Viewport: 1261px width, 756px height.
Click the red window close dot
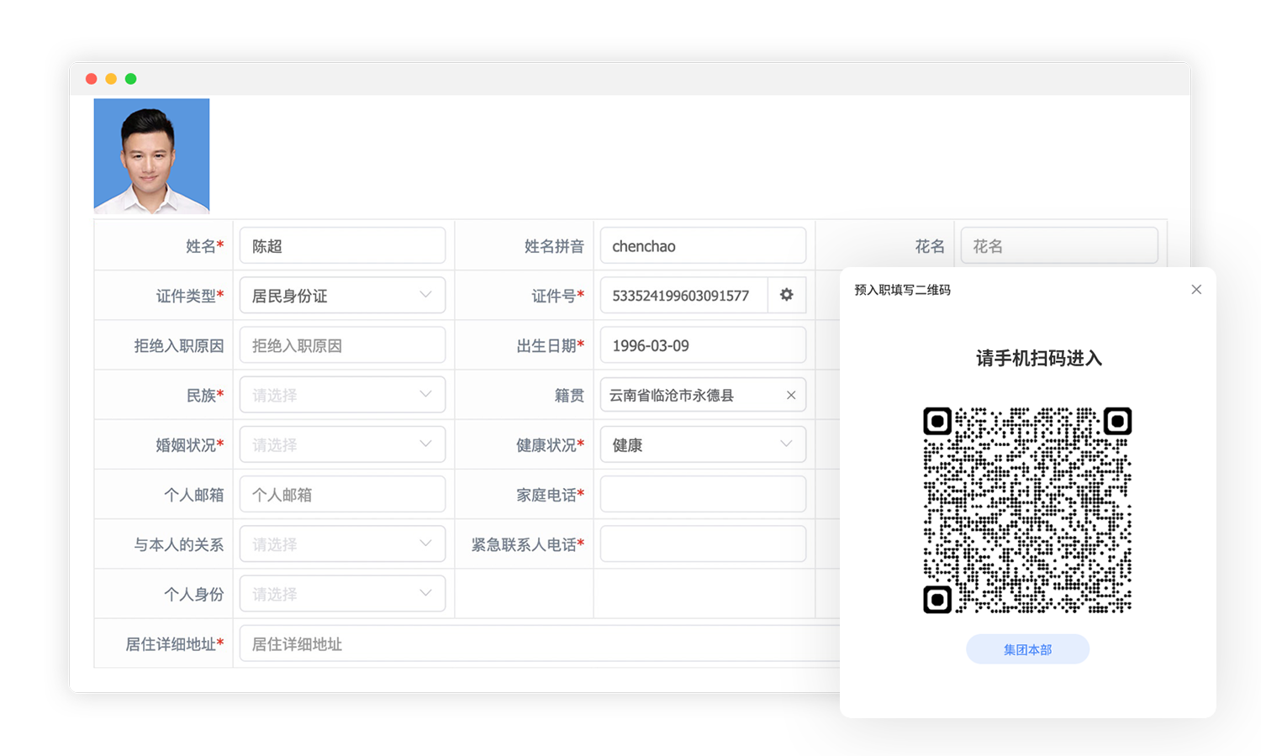92,79
